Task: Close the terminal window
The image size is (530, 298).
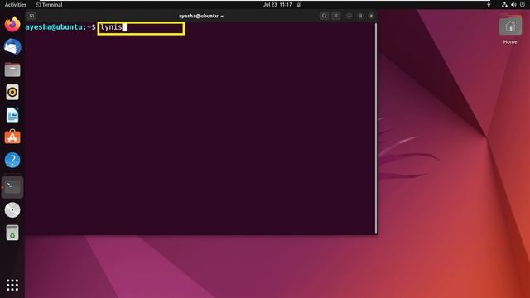Action: (371, 16)
